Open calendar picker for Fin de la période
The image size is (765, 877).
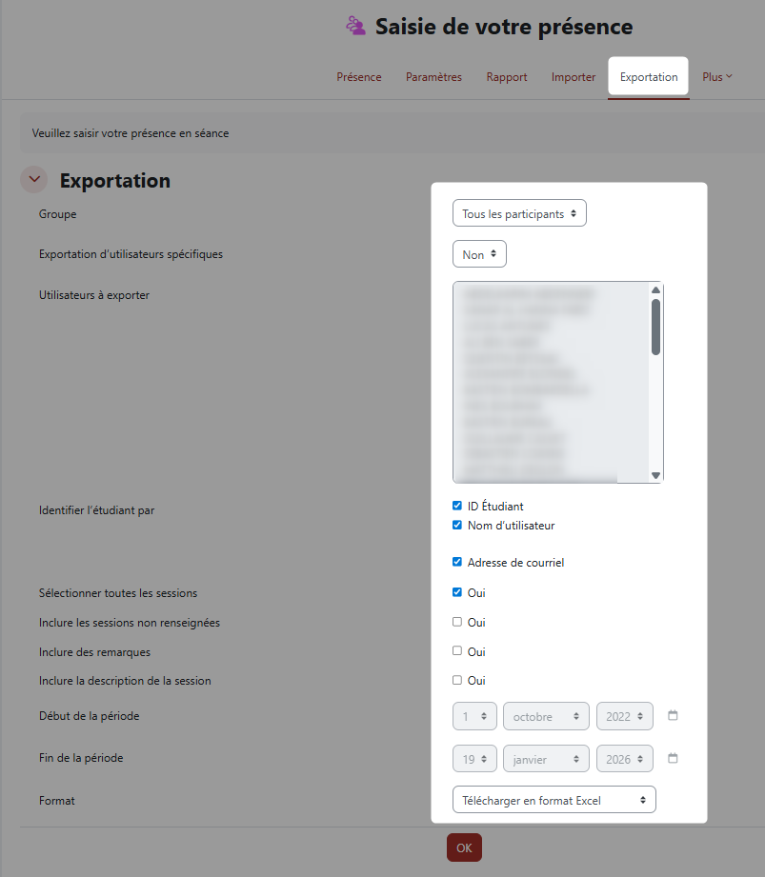tap(673, 759)
